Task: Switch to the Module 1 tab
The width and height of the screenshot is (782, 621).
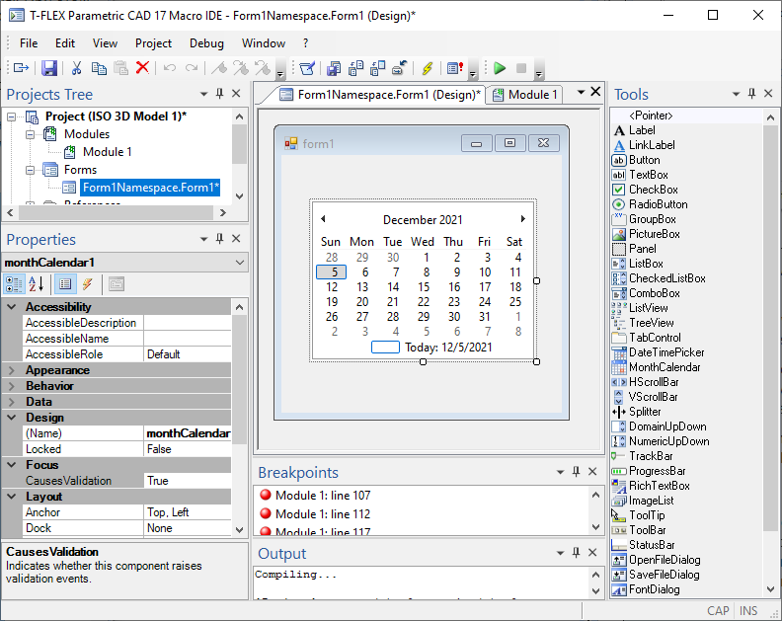Action: (524, 95)
